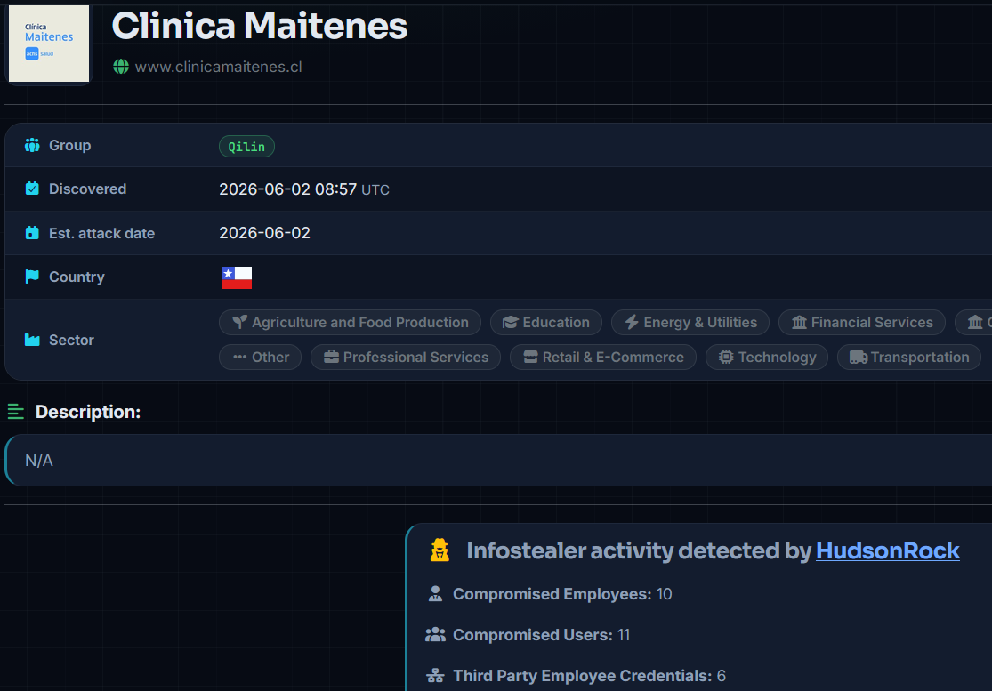This screenshot has width=992, height=691.
Task: Click the yellow infostealer spy icon
Action: [440, 550]
